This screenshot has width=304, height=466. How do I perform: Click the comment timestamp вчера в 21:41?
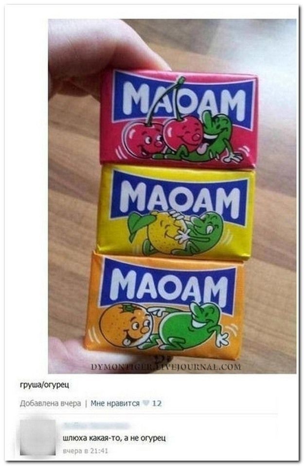click(85, 451)
